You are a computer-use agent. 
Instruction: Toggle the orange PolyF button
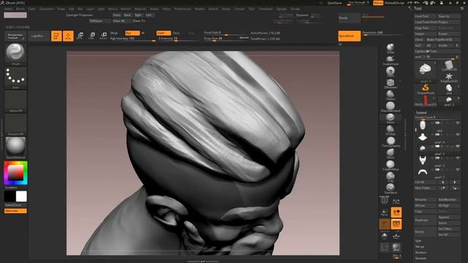click(396, 224)
